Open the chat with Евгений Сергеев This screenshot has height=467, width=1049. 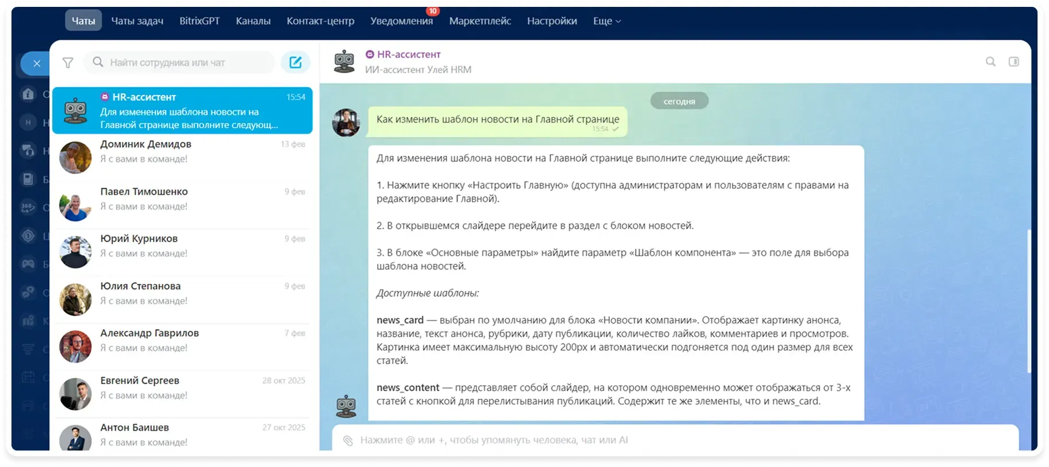182,394
